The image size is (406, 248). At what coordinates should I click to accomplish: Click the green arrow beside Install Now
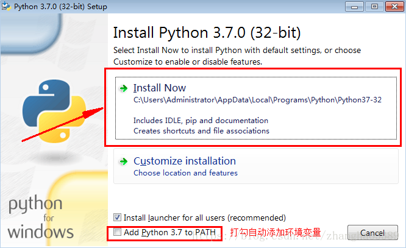tap(124, 88)
